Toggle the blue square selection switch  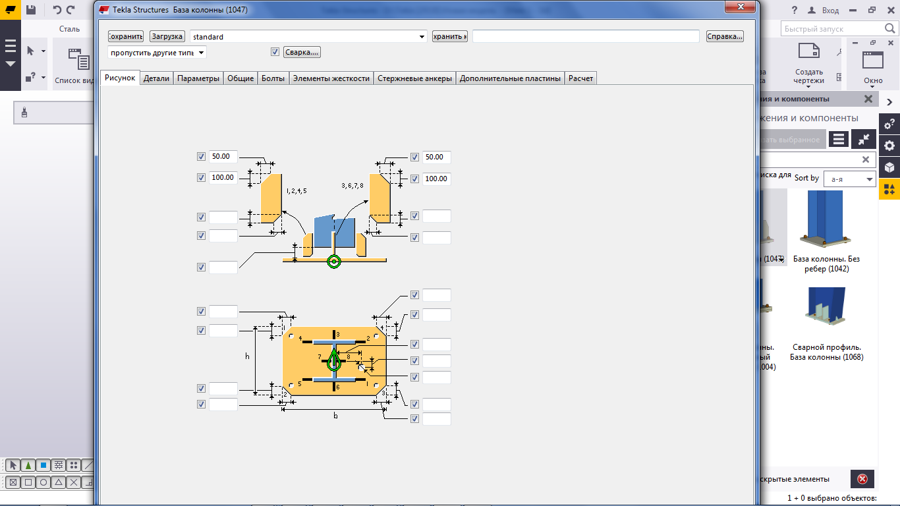(x=43, y=465)
